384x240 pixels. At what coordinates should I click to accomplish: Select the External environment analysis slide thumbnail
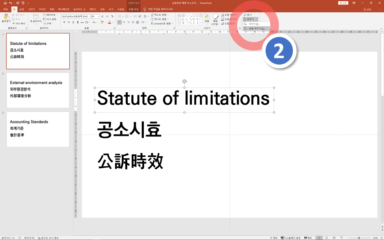38,90
